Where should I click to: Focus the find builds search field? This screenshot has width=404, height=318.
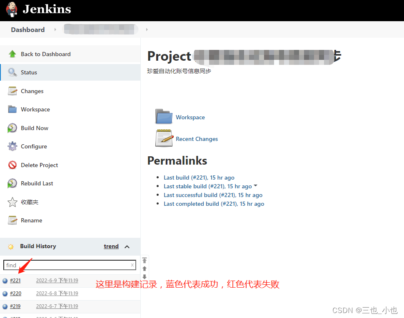click(70, 265)
